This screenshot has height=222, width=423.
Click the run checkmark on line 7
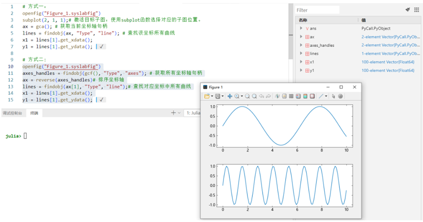101,46
